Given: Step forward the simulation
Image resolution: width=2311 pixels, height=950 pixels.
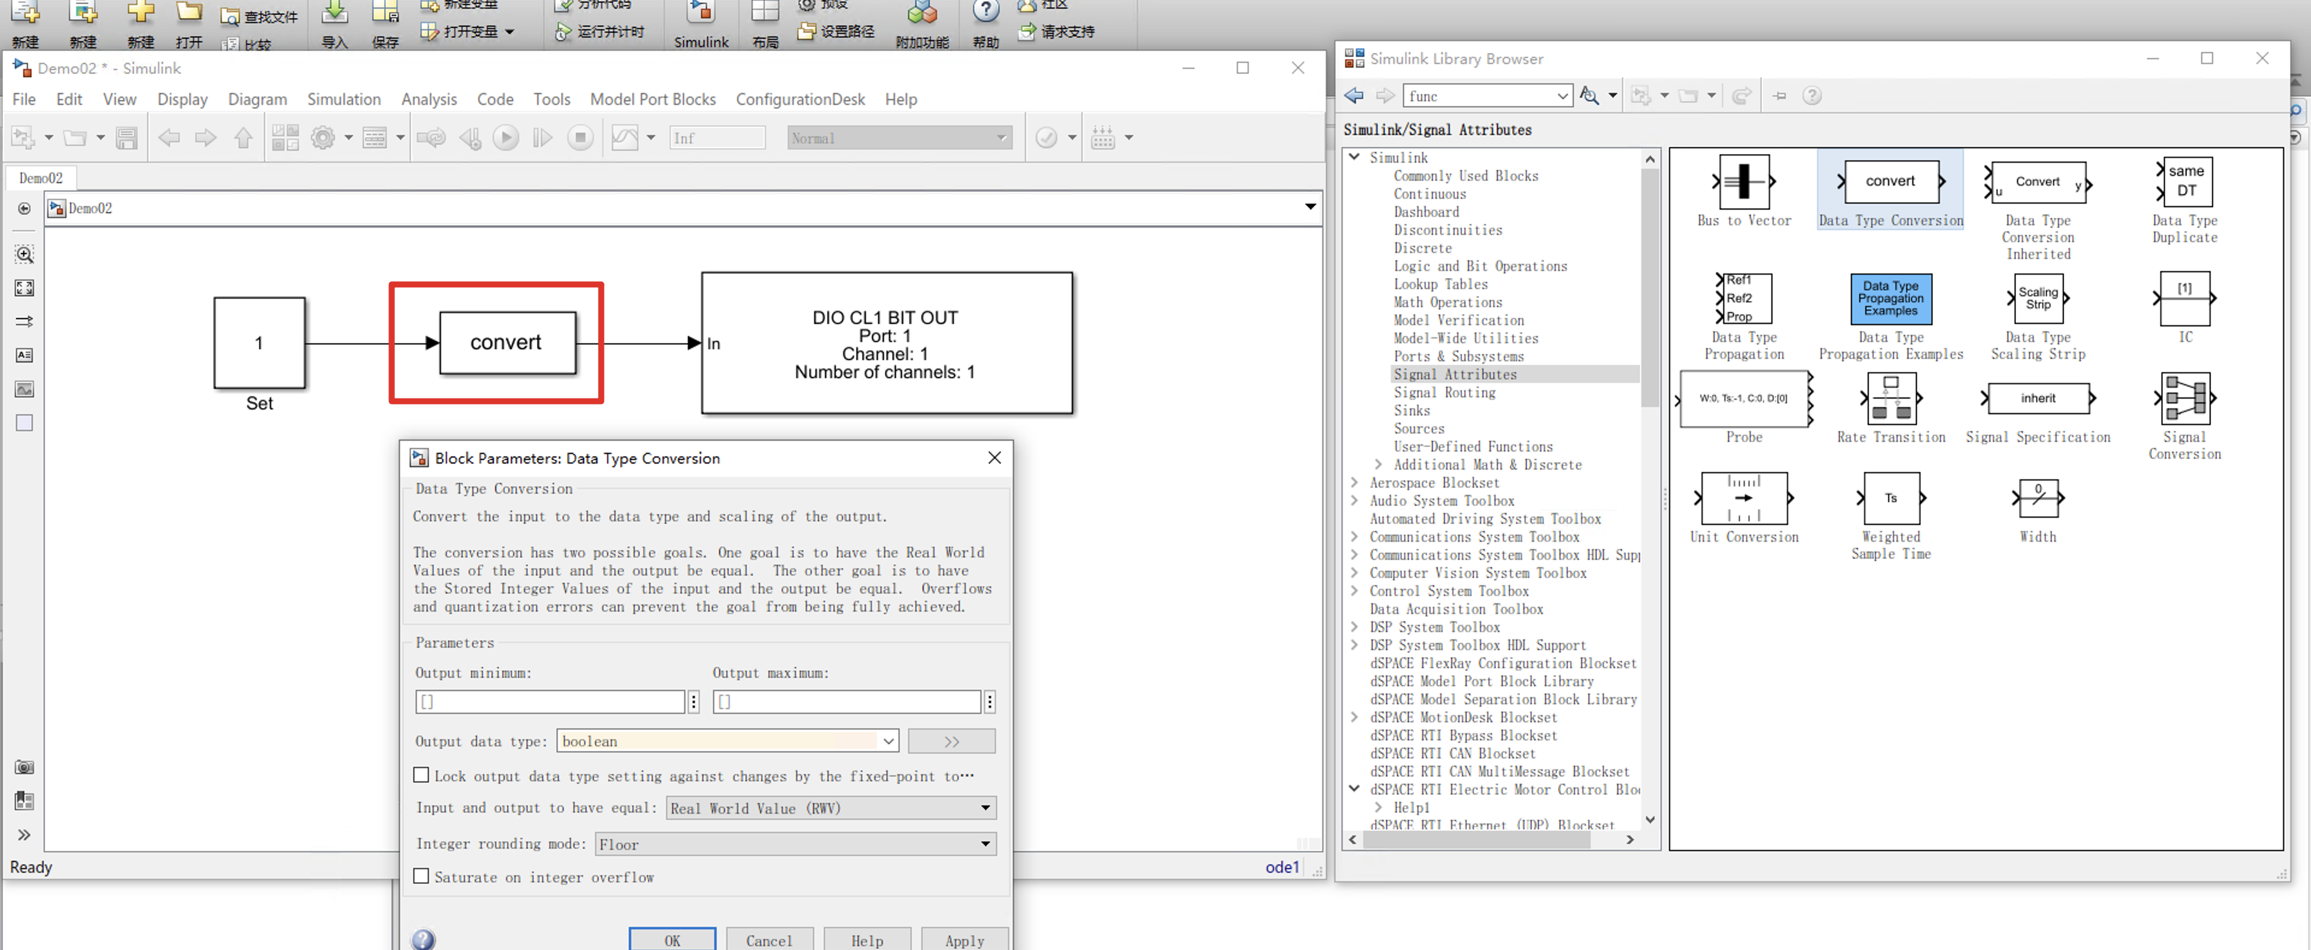Looking at the screenshot, I should click(543, 137).
